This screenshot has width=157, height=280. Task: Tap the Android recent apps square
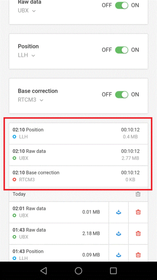click(113, 271)
